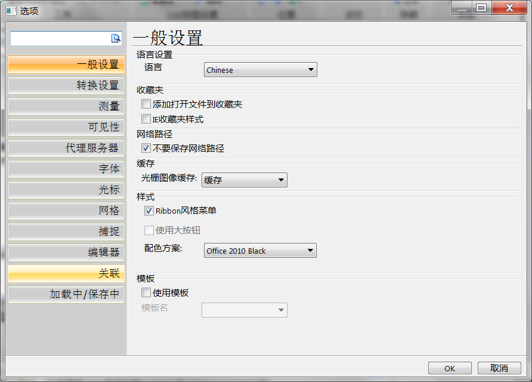Viewport: 532px width, 382px height.
Task: Uncheck 不要保存网络路径 option
Action: pos(146,148)
